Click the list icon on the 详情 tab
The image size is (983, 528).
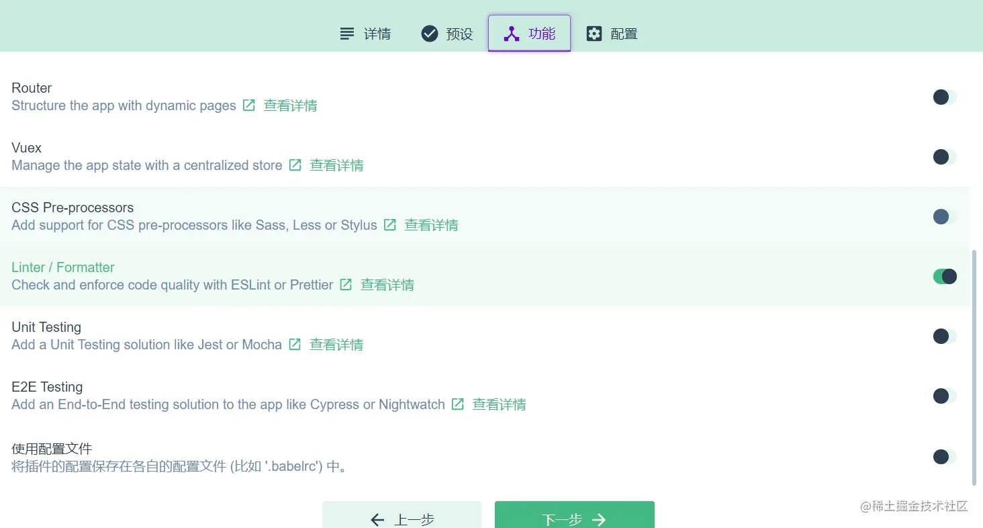coord(346,33)
